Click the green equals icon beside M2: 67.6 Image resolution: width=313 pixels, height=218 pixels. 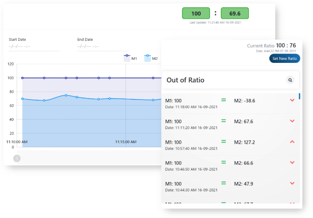click(x=224, y=121)
